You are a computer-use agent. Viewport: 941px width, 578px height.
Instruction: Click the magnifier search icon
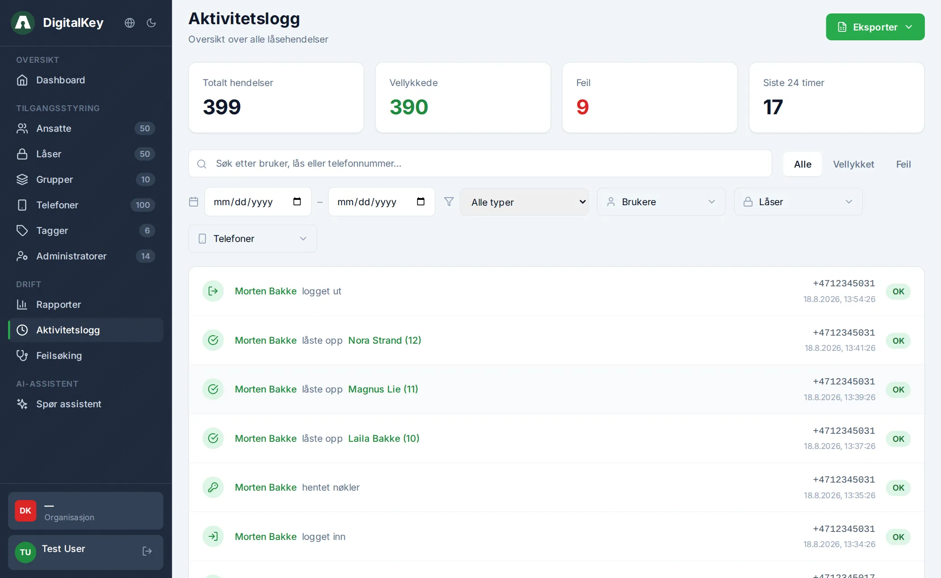202,164
